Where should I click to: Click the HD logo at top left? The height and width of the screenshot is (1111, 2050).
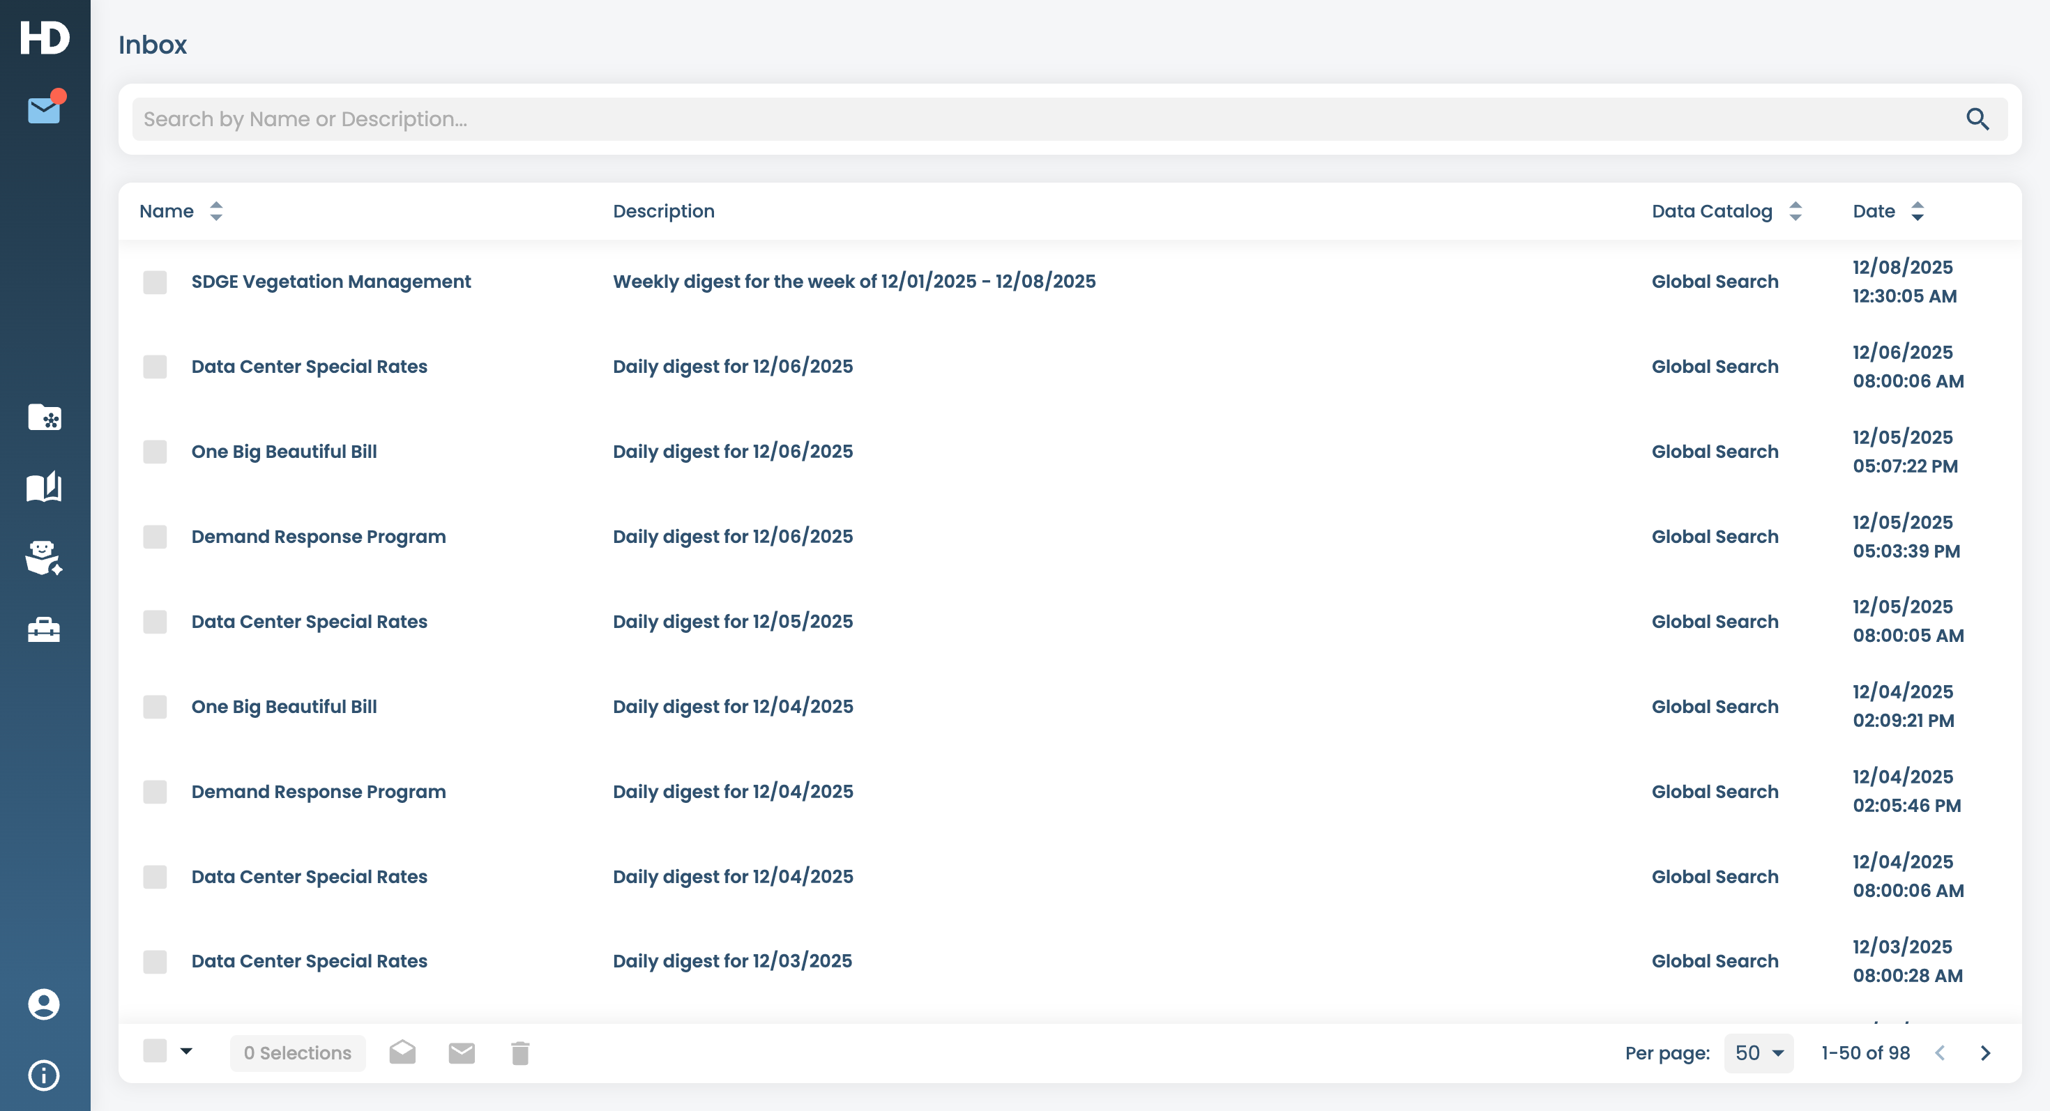pos(44,36)
